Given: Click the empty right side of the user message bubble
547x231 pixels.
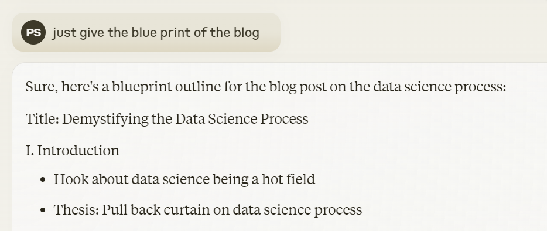Looking at the screenshot, I should coord(269,32).
